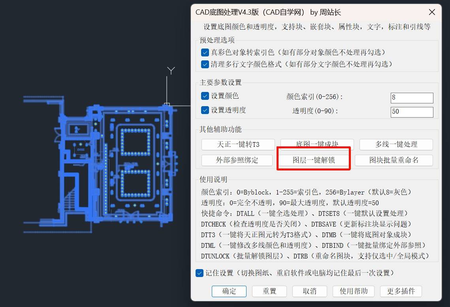Toggle 清理多行文字颜色格式 checkbox

(205, 64)
